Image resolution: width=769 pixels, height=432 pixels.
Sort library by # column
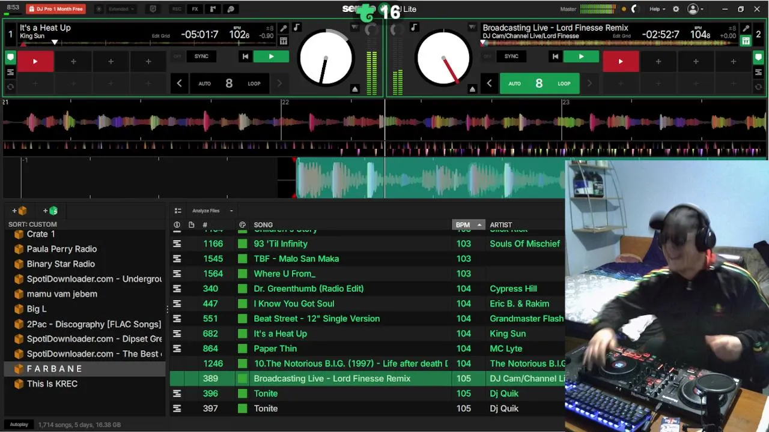coord(205,225)
